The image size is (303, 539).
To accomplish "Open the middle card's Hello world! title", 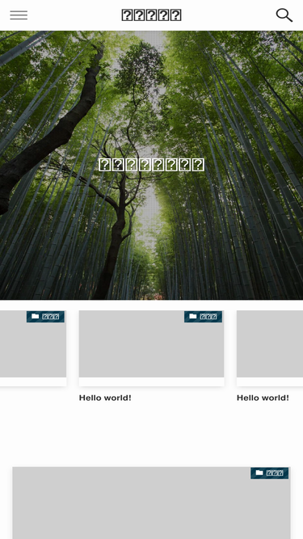I will coord(105,398).
